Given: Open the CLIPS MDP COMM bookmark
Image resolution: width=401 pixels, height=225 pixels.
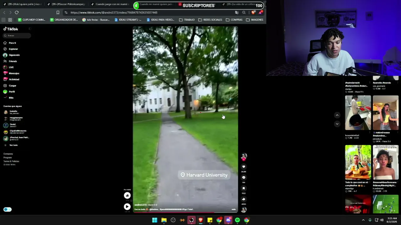Looking at the screenshot, I should pos(32,20).
